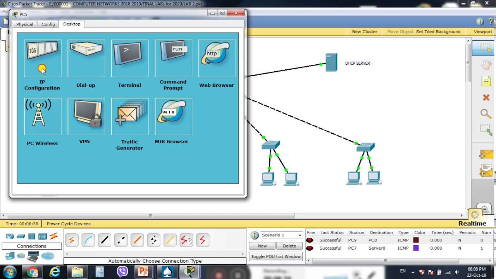The image size is (496, 279).
Task: Choose the Resize Shape tool
Action: (486, 130)
